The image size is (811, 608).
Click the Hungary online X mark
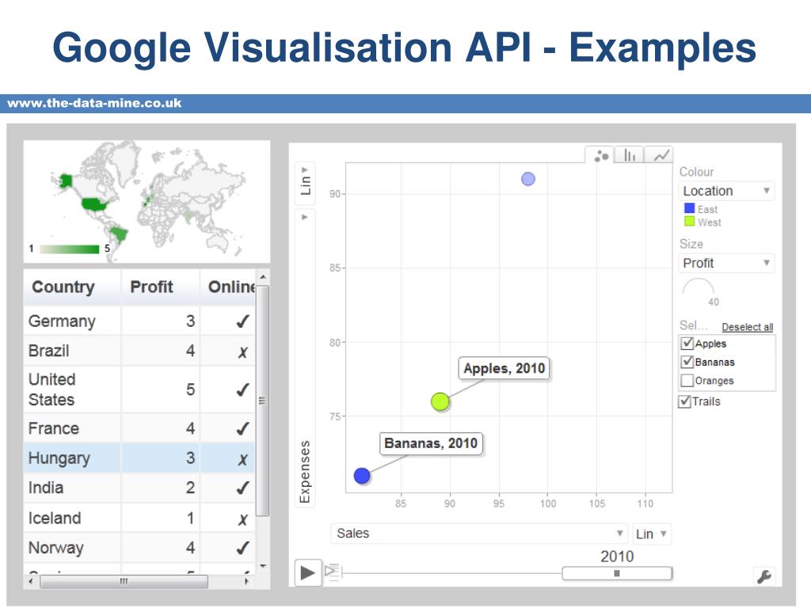(242, 459)
